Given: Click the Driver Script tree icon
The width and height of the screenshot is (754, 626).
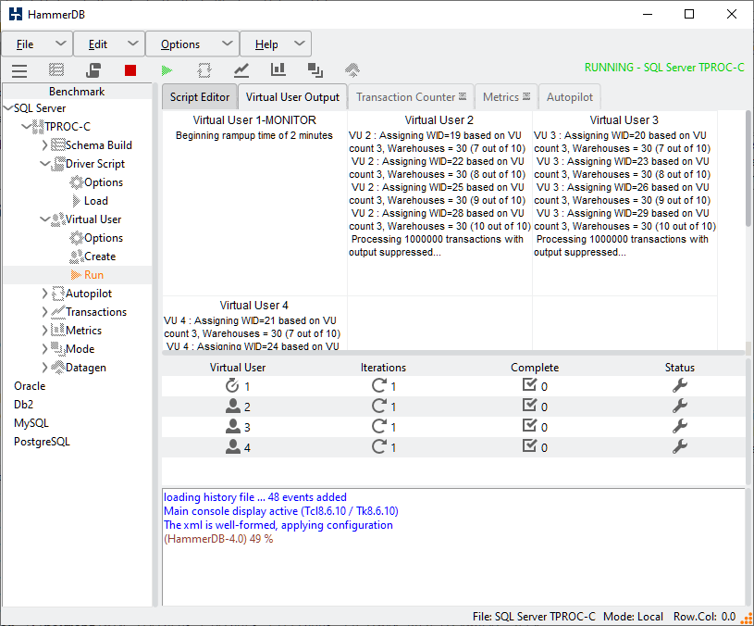Looking at the screenshot, I should point(57,164).
